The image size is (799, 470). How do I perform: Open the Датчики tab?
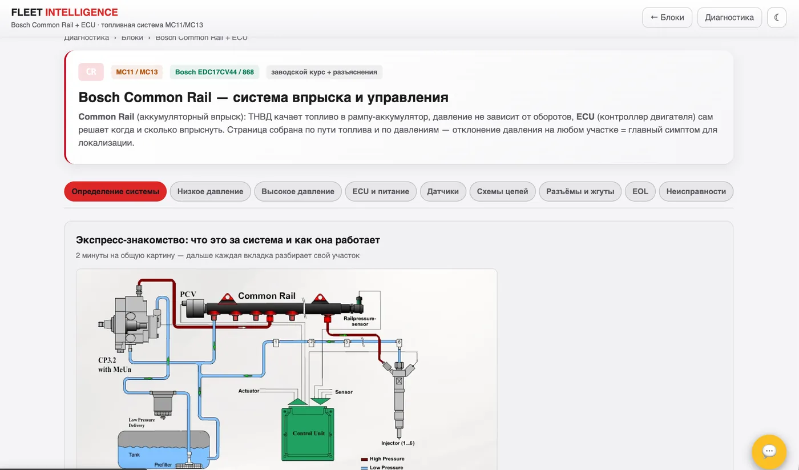443,191
